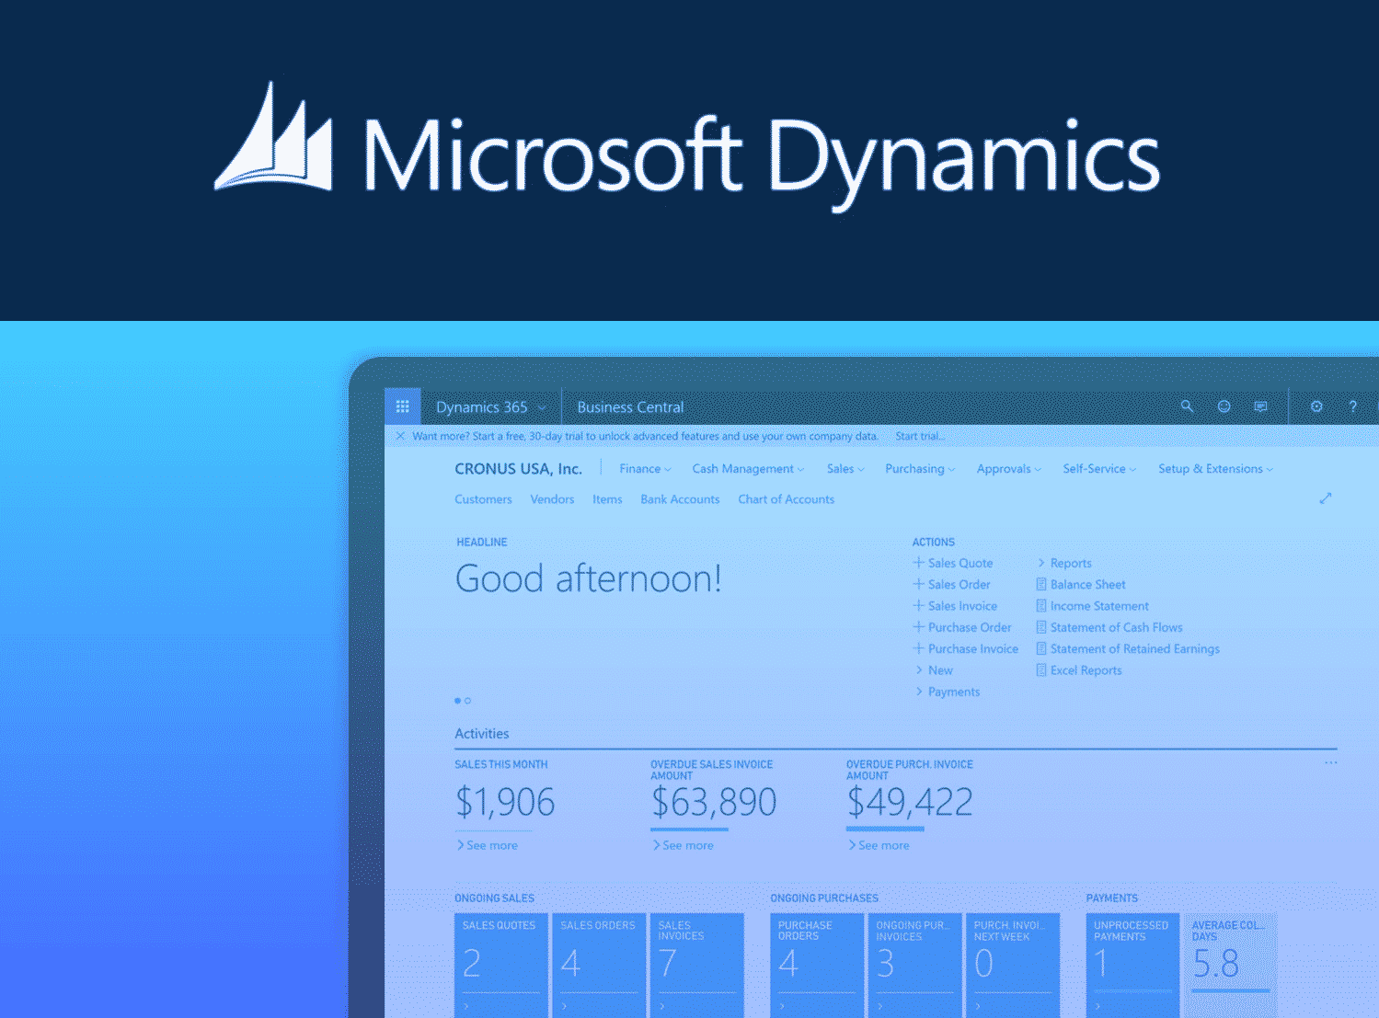Open the Unprocessed Payments tile
Viewport: 1379px width, 1018px height.
(1132, 965)
